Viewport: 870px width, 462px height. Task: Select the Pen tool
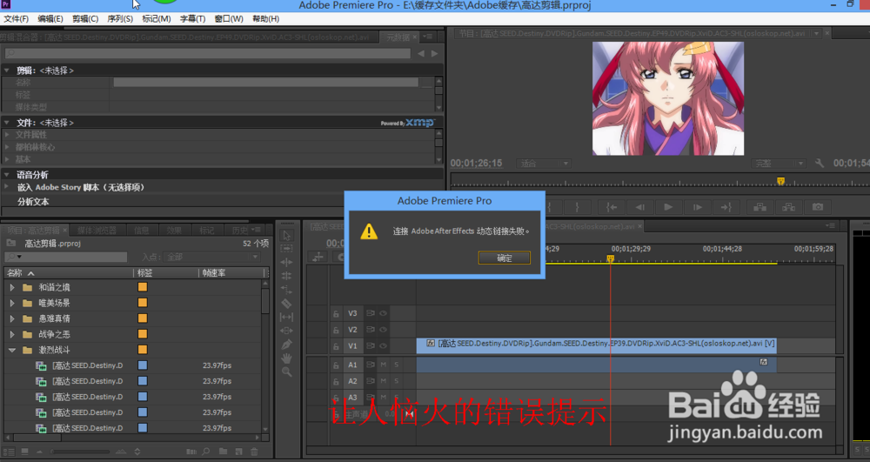pos(286,345)
